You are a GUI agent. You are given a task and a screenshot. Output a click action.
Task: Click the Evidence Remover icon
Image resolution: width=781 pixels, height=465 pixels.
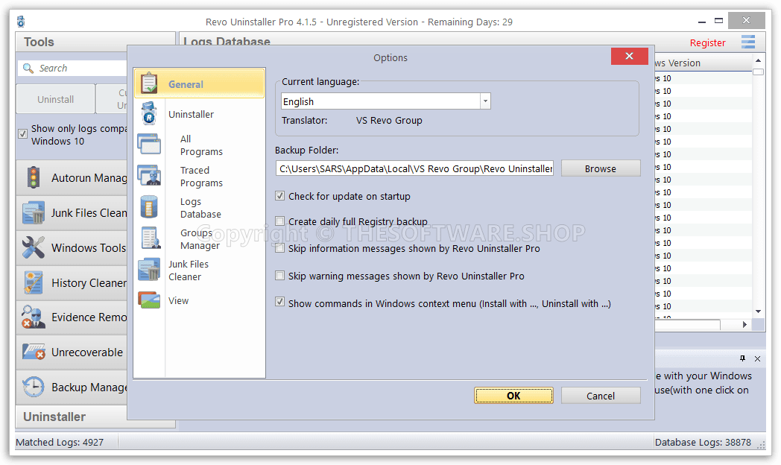(x=34, y=317)
